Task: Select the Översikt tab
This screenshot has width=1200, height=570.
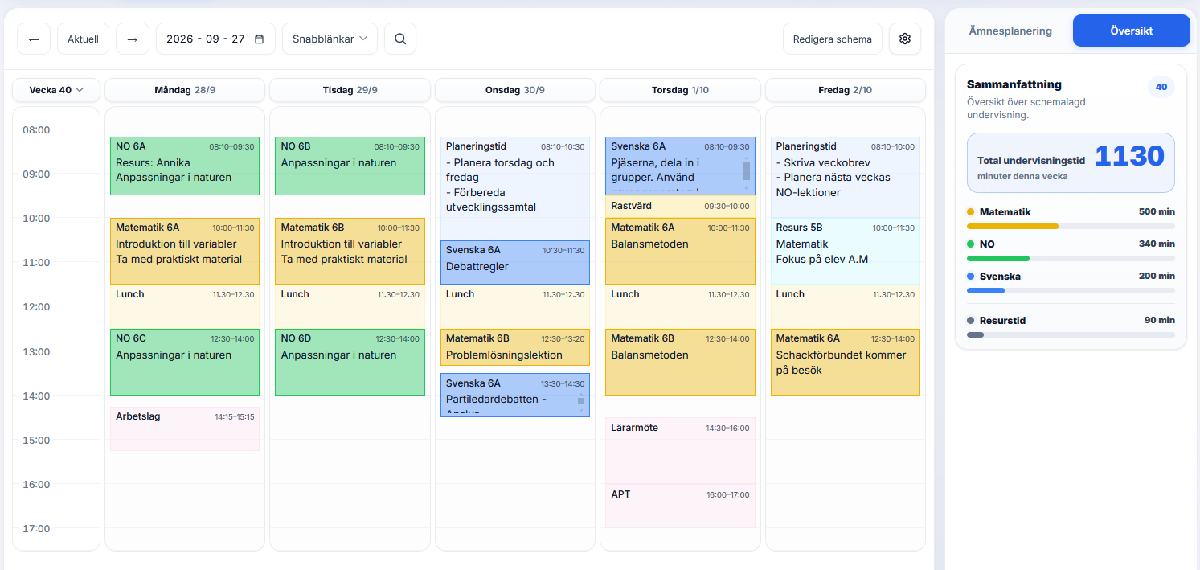Action: pos(1132,31)
